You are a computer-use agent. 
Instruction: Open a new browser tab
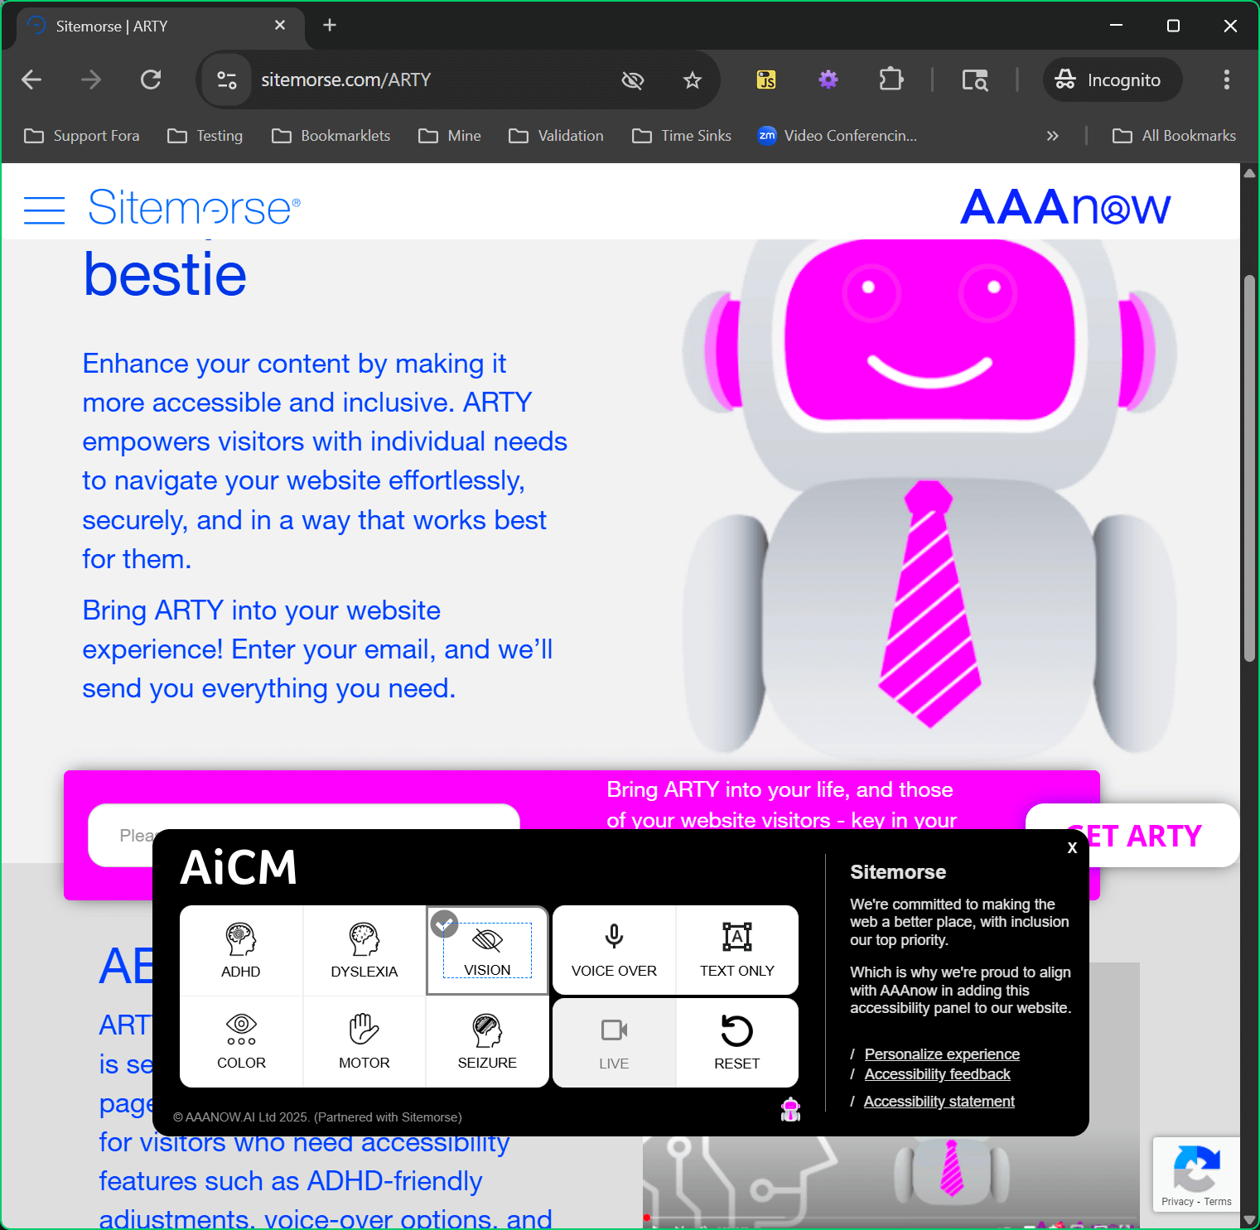tap(330, 26)
